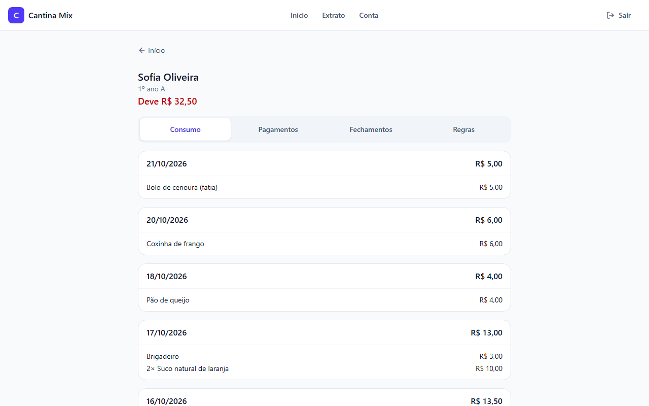Select the date heading 21/10/2026

click(167, 164)
